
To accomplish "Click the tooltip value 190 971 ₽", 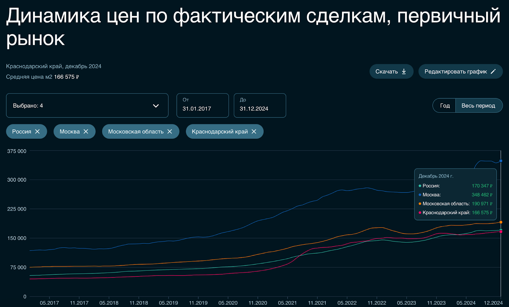I will click(x=482, y=204).
